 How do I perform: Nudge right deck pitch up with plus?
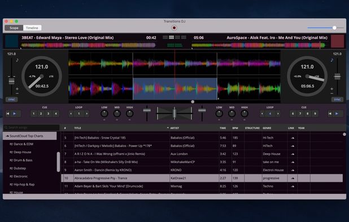[331, 89]
